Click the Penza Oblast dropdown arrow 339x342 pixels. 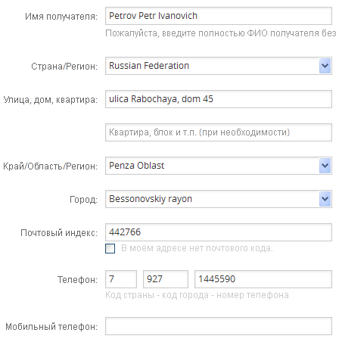(325, 166)
